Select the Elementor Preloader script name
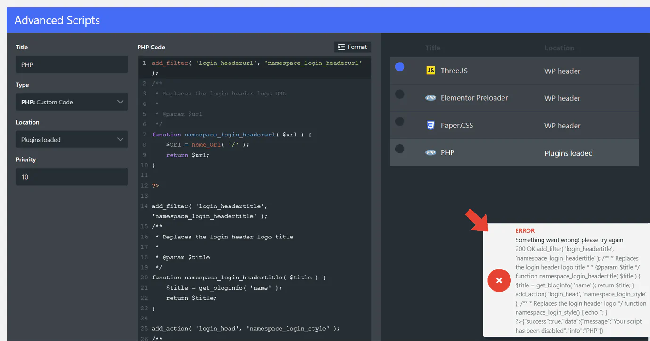Viewport: 650px width, 341px height. 474,98
